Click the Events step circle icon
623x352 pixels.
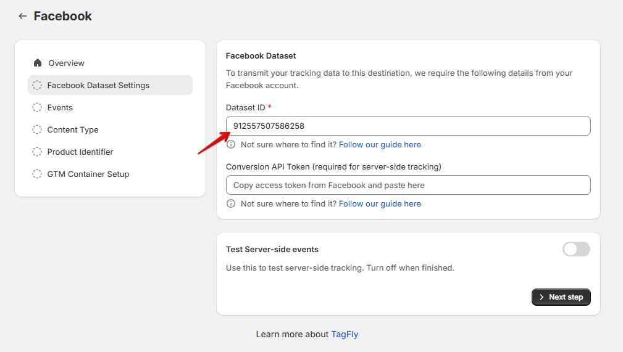tap(37, 107)
